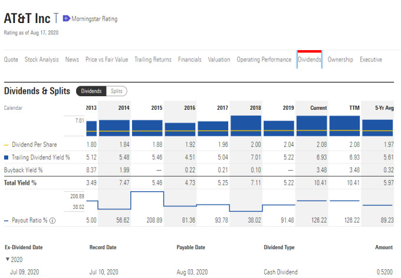Click the 7.01 trailing yield value for 2018
Screen dimensions: 401x278
[x=256, y=157]
